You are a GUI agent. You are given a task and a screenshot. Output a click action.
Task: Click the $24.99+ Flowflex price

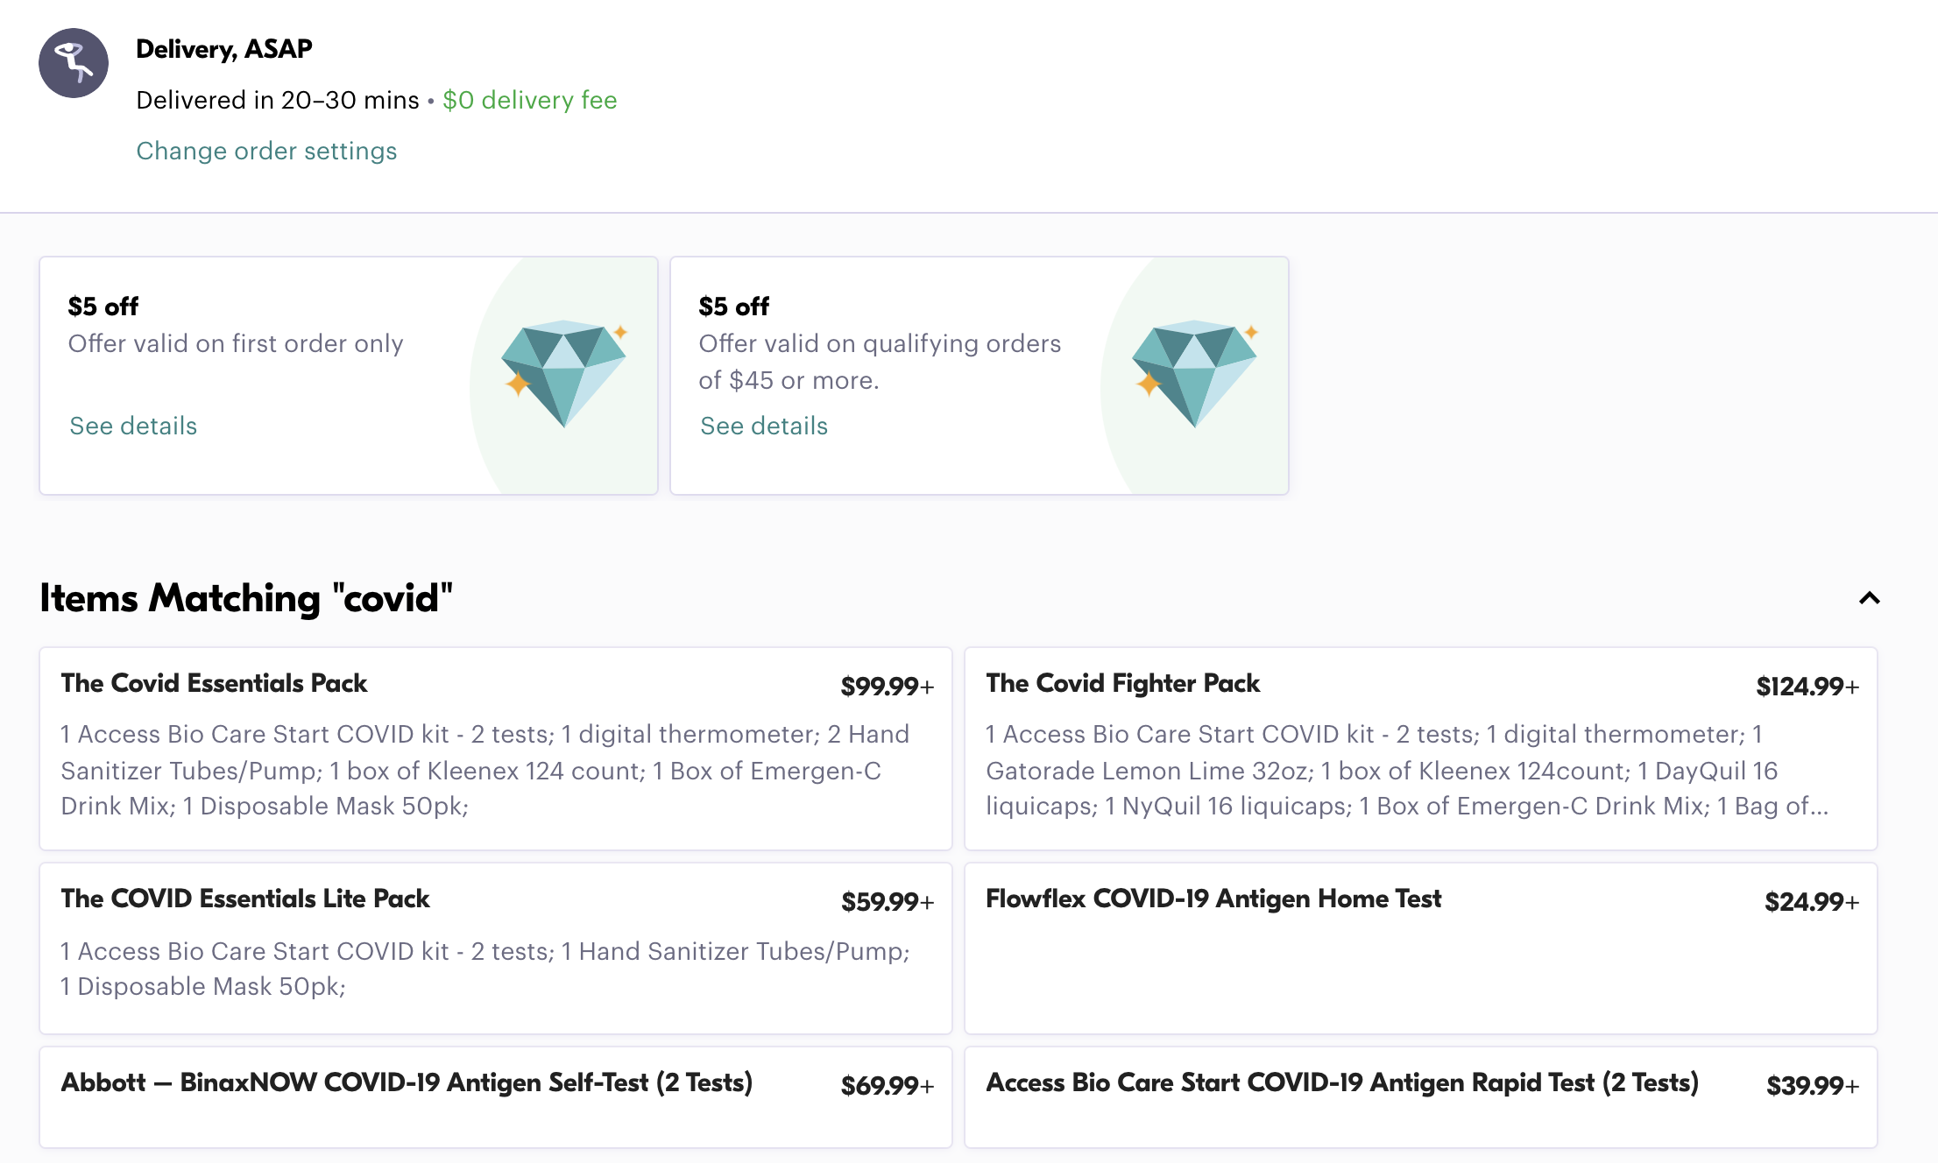1812,901
